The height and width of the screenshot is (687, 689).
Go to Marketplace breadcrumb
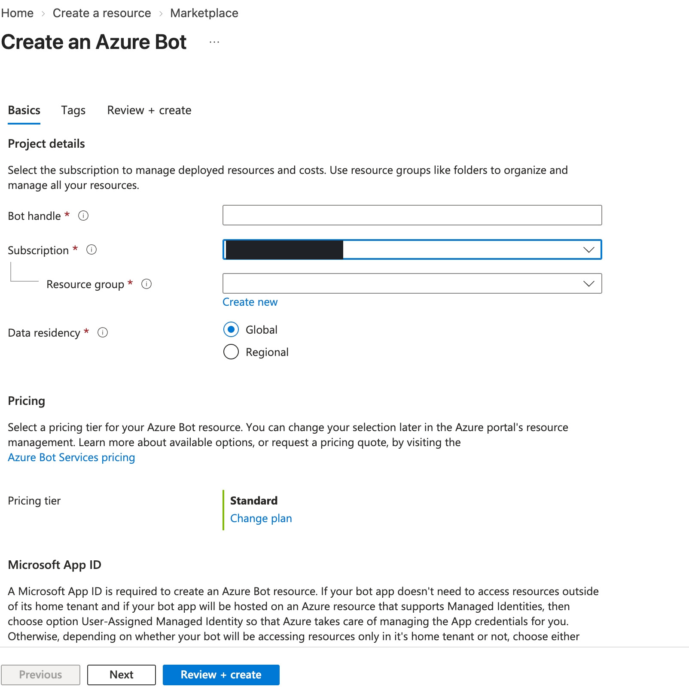click(x=204, y=13)
